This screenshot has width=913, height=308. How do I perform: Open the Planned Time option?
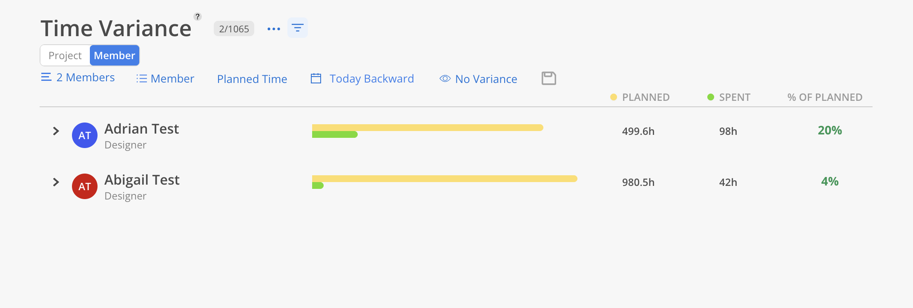252,79
